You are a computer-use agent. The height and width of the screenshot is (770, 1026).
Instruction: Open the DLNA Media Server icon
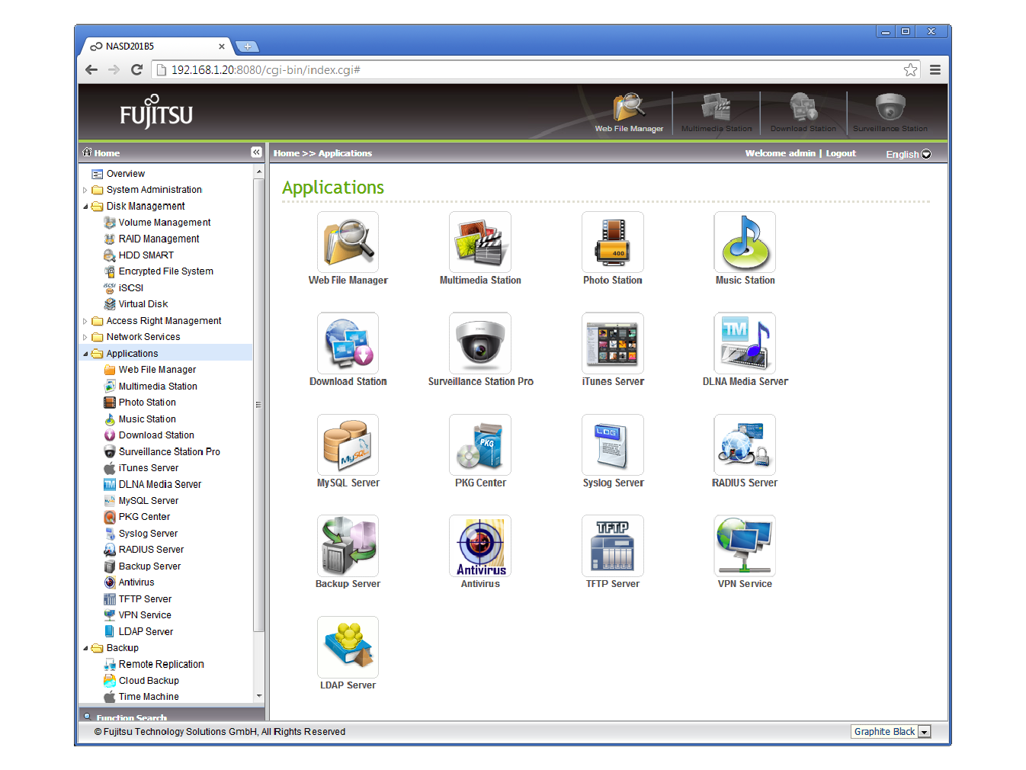745,343
